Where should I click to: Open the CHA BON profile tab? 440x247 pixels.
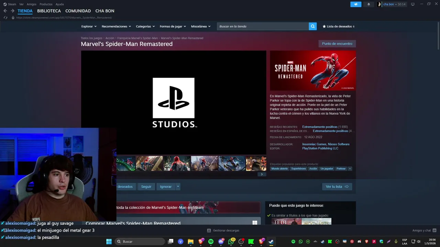point(105,11)
